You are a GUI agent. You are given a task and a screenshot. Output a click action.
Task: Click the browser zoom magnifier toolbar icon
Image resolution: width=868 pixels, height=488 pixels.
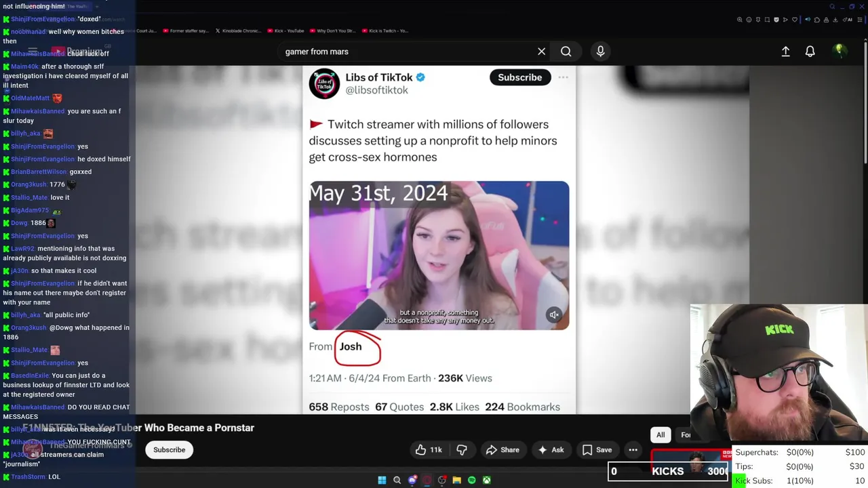(739, 20)
